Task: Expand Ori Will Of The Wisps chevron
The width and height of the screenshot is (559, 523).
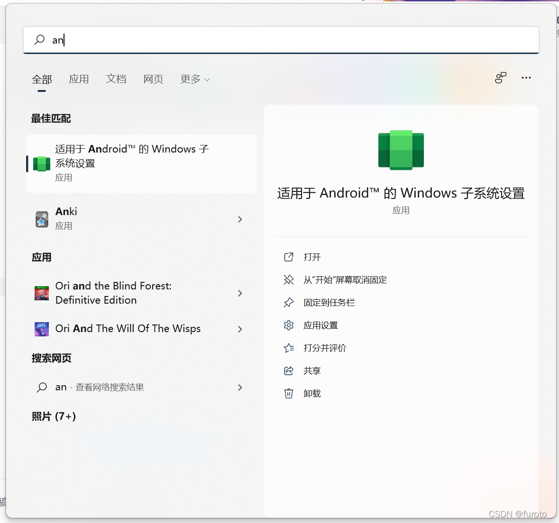Action: [x=240, y=329]
